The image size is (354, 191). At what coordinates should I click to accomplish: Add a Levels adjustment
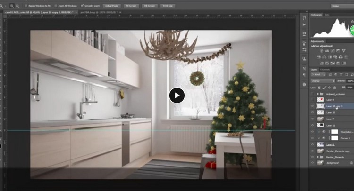point(327,51)
